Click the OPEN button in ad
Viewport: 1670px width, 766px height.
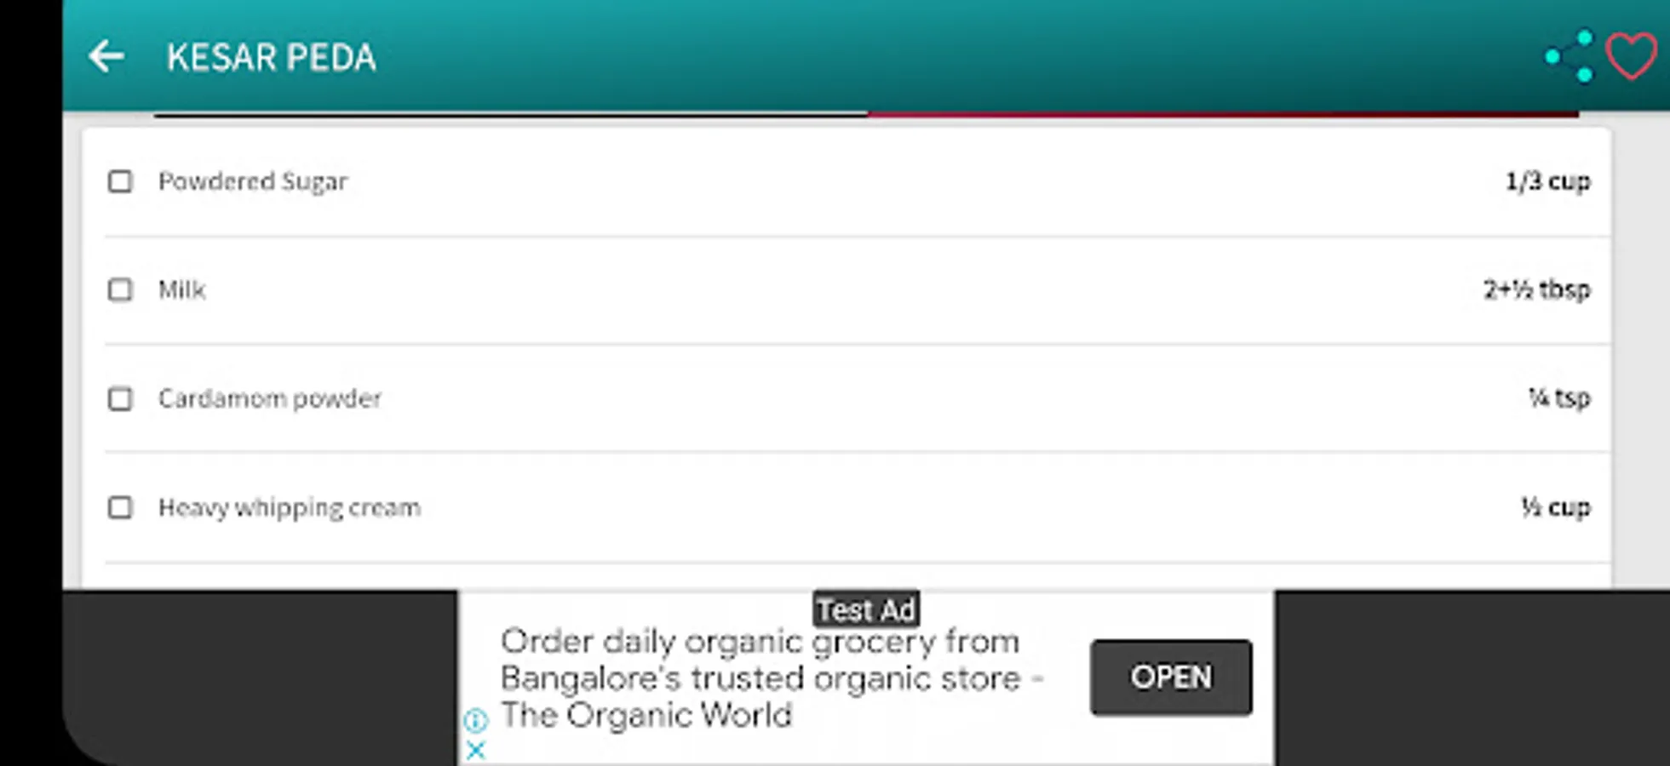pyautogui.click(x=1171, y=677)
